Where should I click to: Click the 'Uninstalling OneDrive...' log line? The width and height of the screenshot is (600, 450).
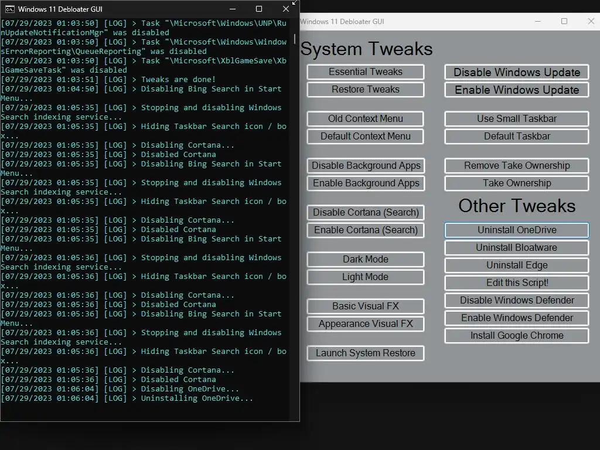coord(127,398)
